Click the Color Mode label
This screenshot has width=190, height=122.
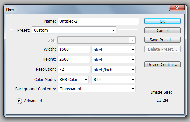click(x=45, y=79)
